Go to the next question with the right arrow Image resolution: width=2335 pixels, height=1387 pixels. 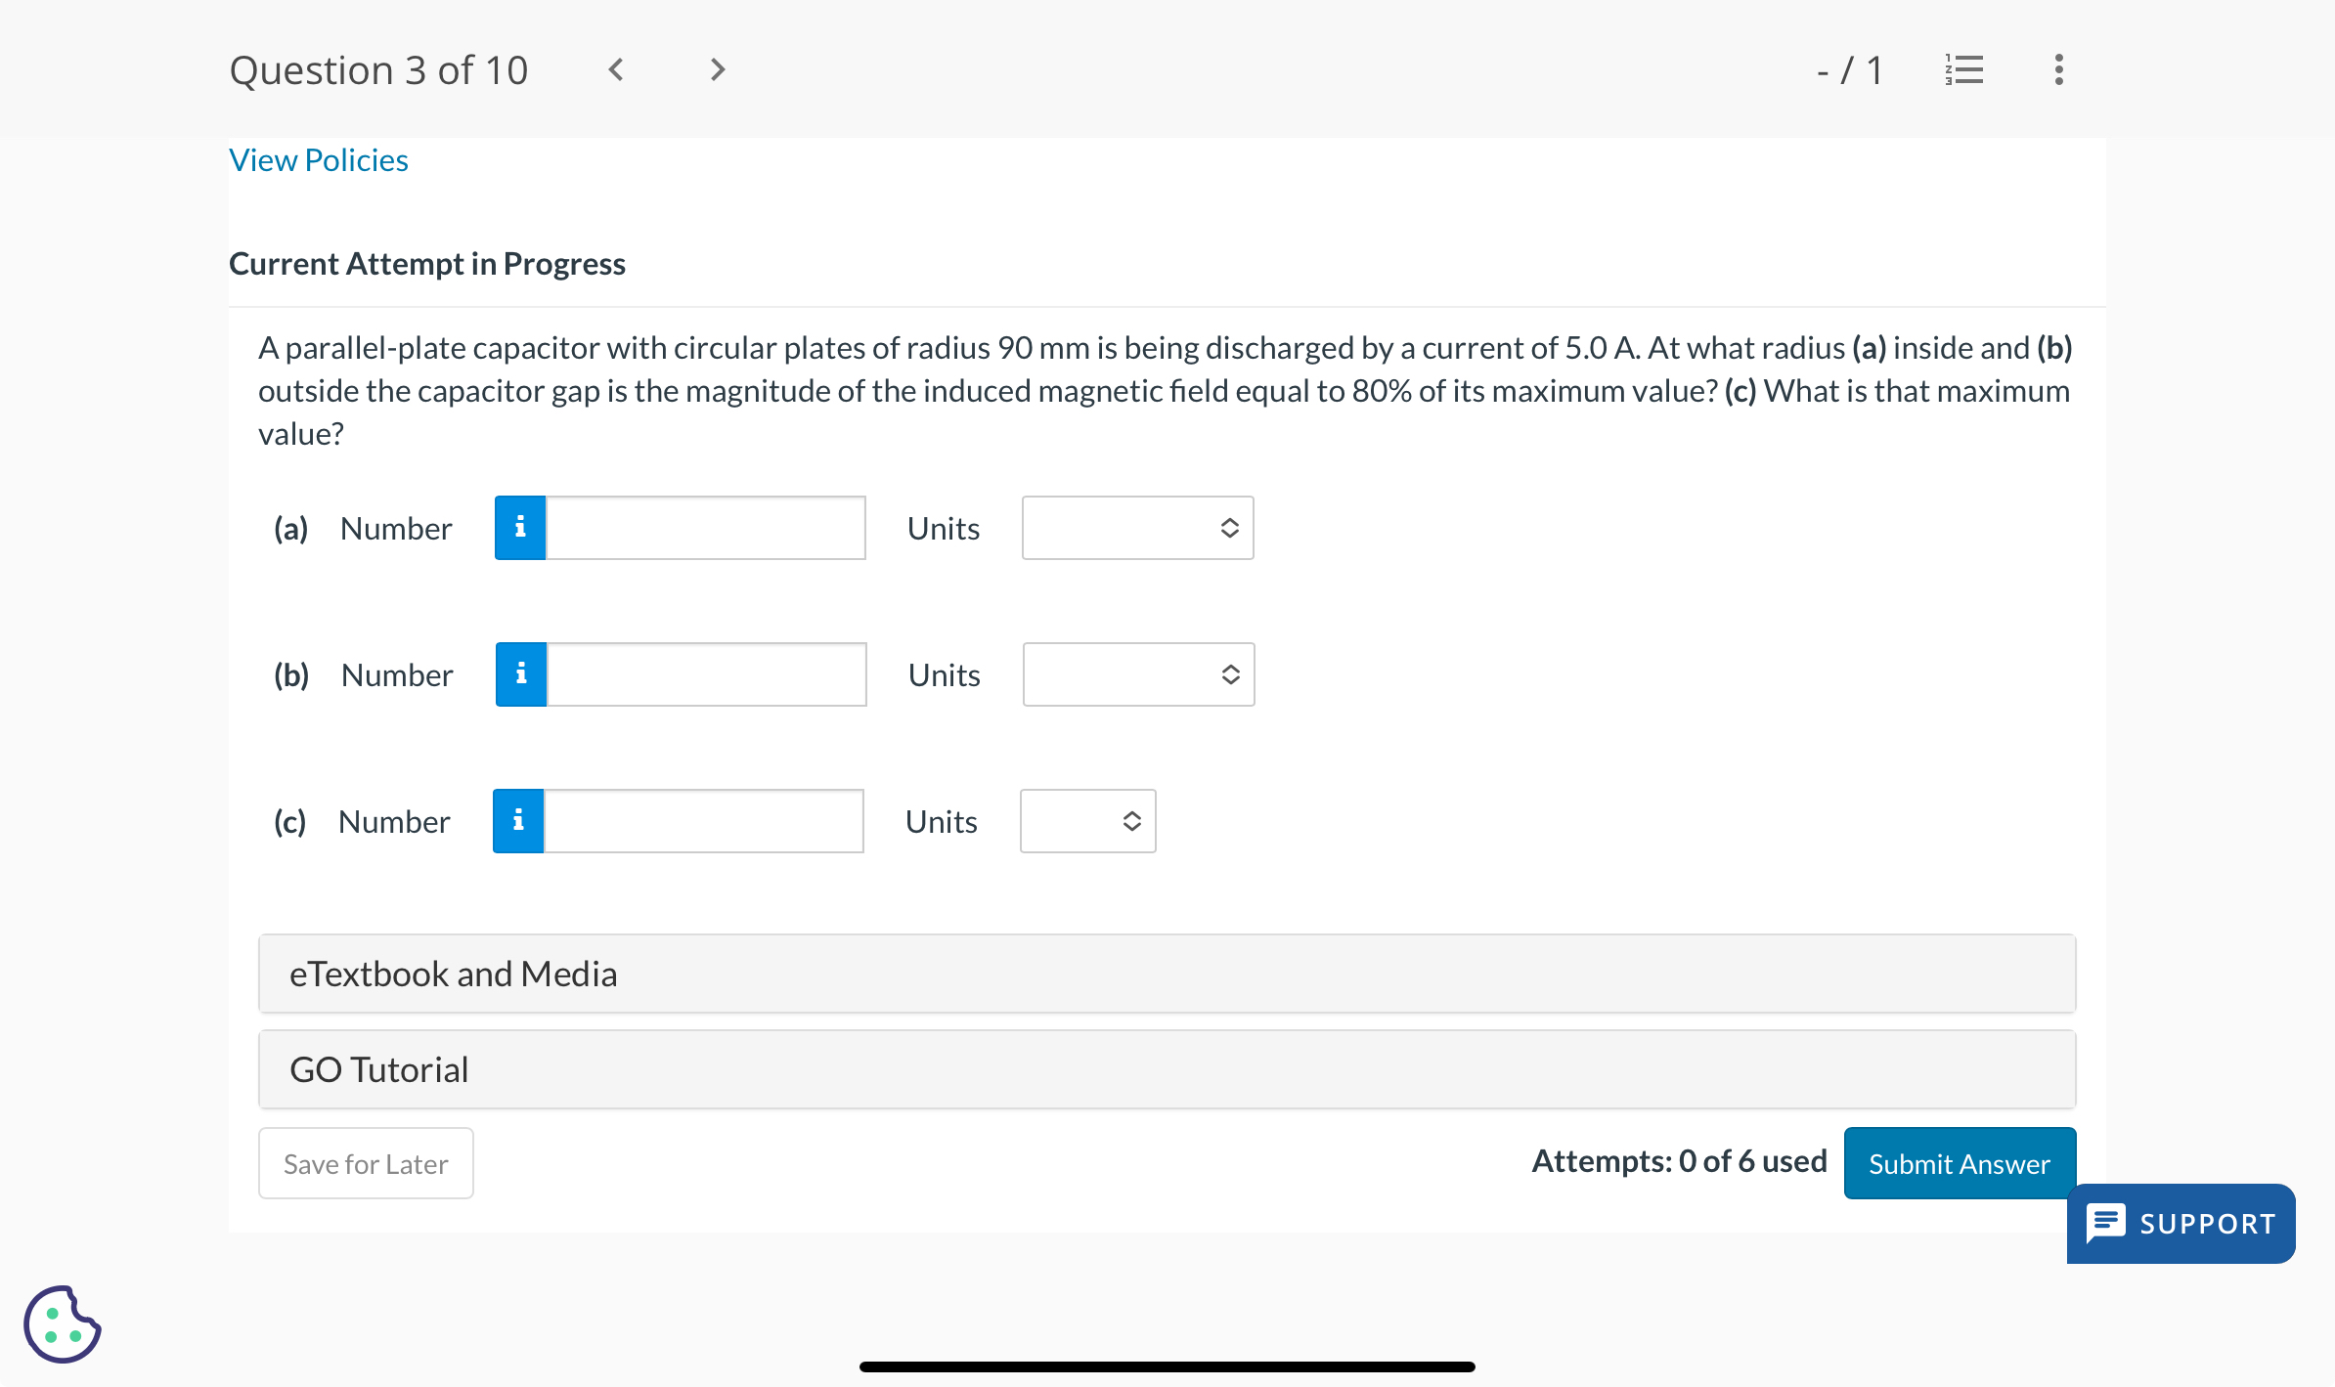coord(717,69)
